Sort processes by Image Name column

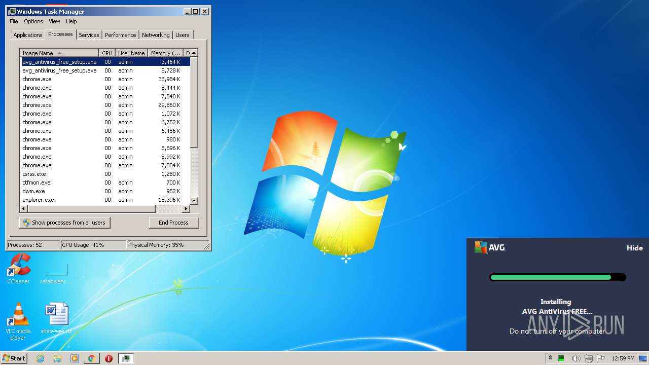click(x=59, y=53)
